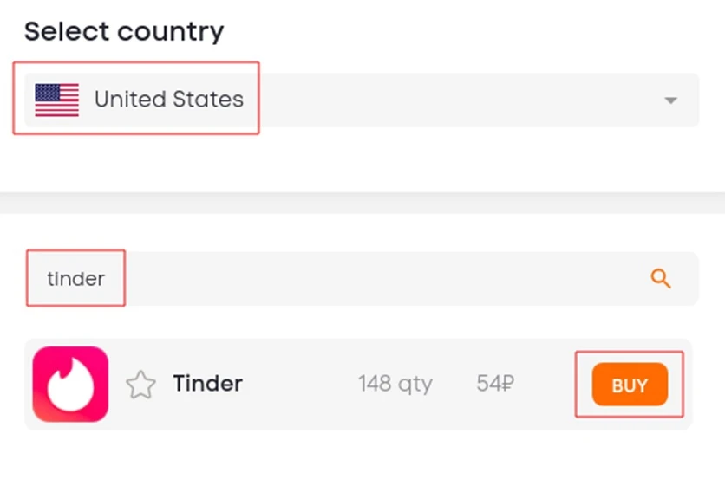Click the Tinder service name
Image resolution: width=725 pixels, height=479 pixels.
click(x=207, y=384)
